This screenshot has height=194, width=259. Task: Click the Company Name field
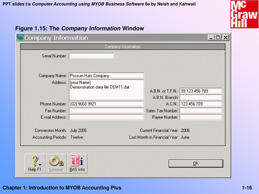pos(106,76)
